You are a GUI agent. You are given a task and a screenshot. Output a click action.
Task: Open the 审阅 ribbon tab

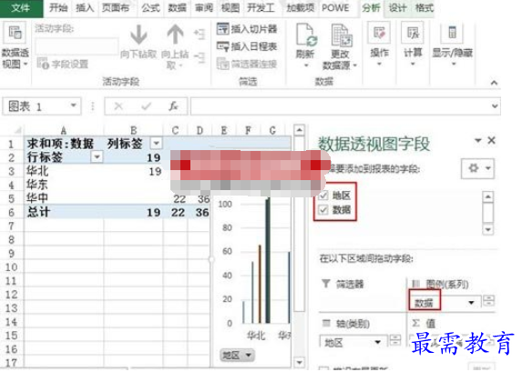[204, 7]
